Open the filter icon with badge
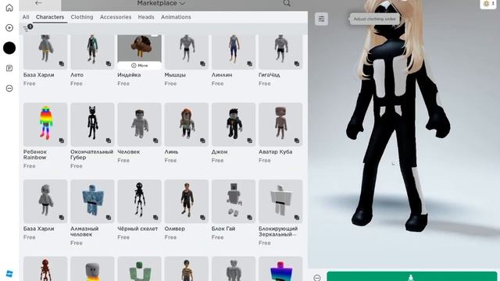Viewport: 500px width, 281px height. point(28,28)
